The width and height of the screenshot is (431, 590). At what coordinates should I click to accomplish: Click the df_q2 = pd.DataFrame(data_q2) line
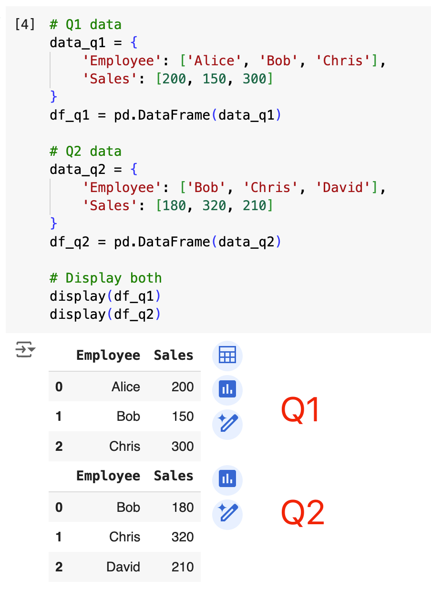(165, 242)
